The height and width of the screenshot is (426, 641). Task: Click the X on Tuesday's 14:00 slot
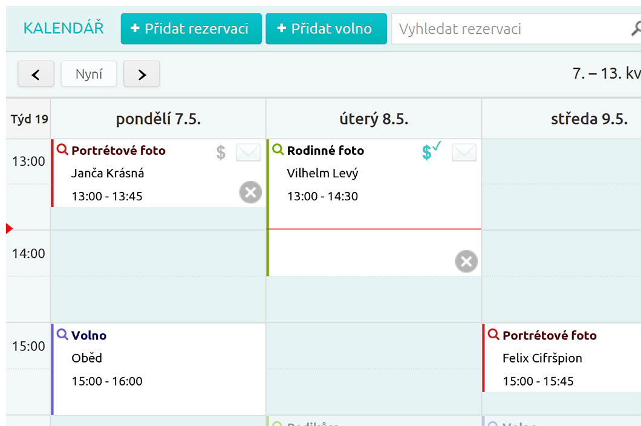pyautogui.click(x=466, y=261)
